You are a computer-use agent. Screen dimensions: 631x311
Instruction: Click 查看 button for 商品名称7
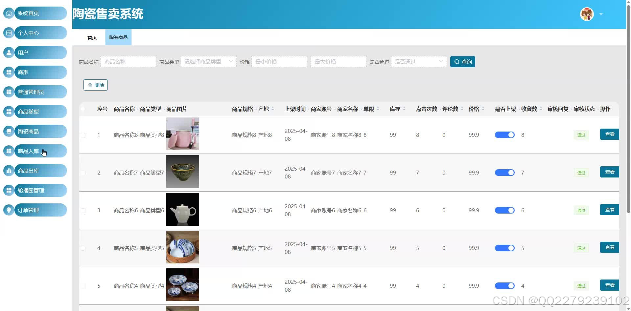tap(610, 172)
